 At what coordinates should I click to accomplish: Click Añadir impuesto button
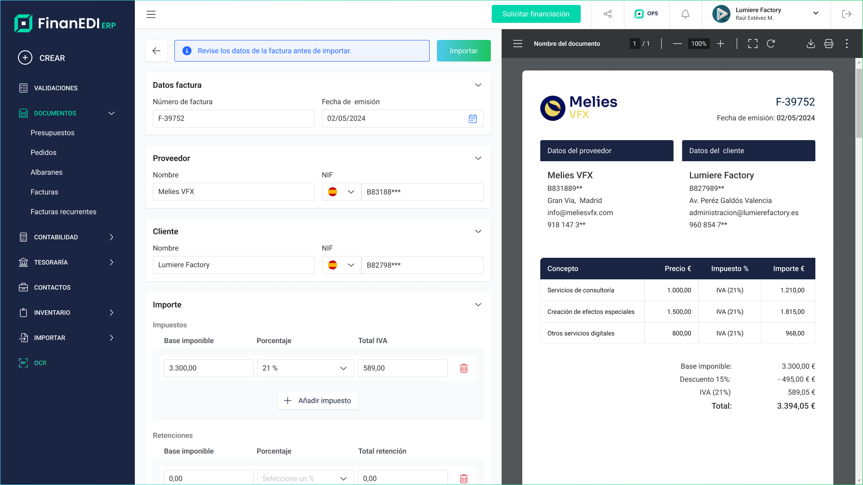318,401
